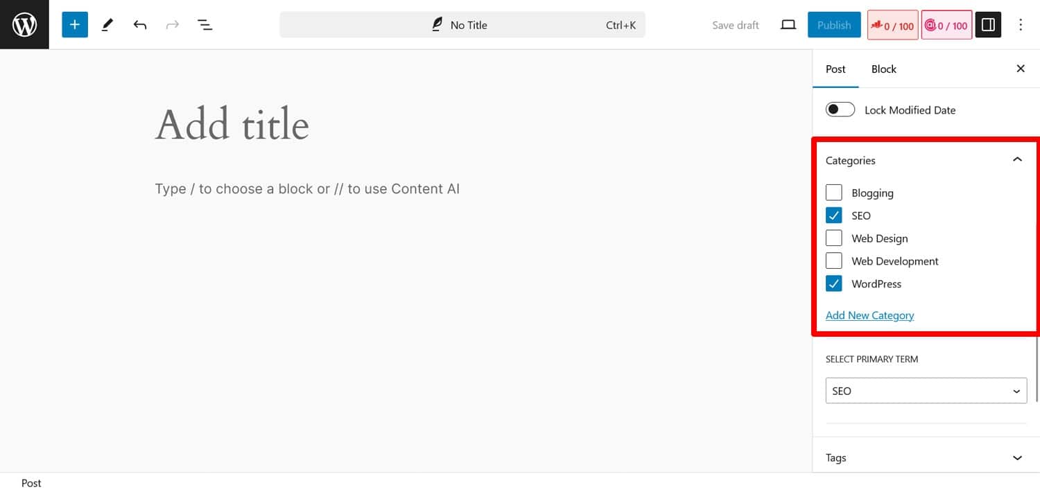Click the desktop preview icon
Screen dimensions: 1040x492
pyautogui.click(x=788, y=24)
